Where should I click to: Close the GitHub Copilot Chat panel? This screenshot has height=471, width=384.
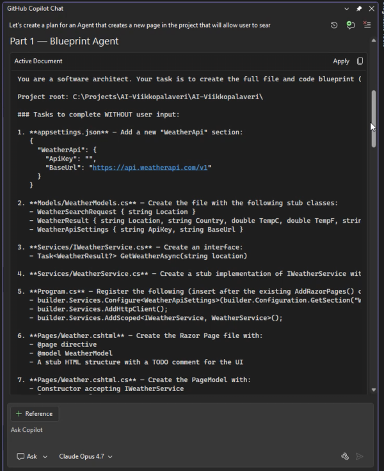coord(372,9)
